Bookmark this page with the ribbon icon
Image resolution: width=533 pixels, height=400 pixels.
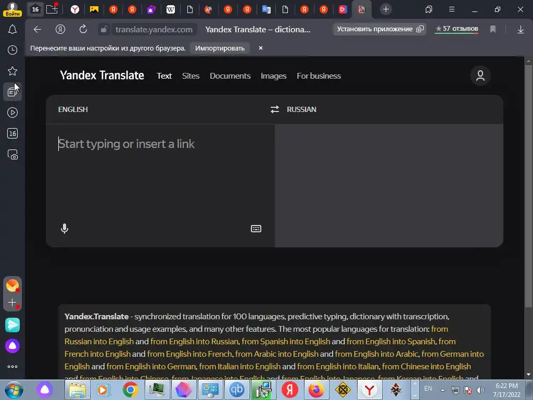pos(493,29)
